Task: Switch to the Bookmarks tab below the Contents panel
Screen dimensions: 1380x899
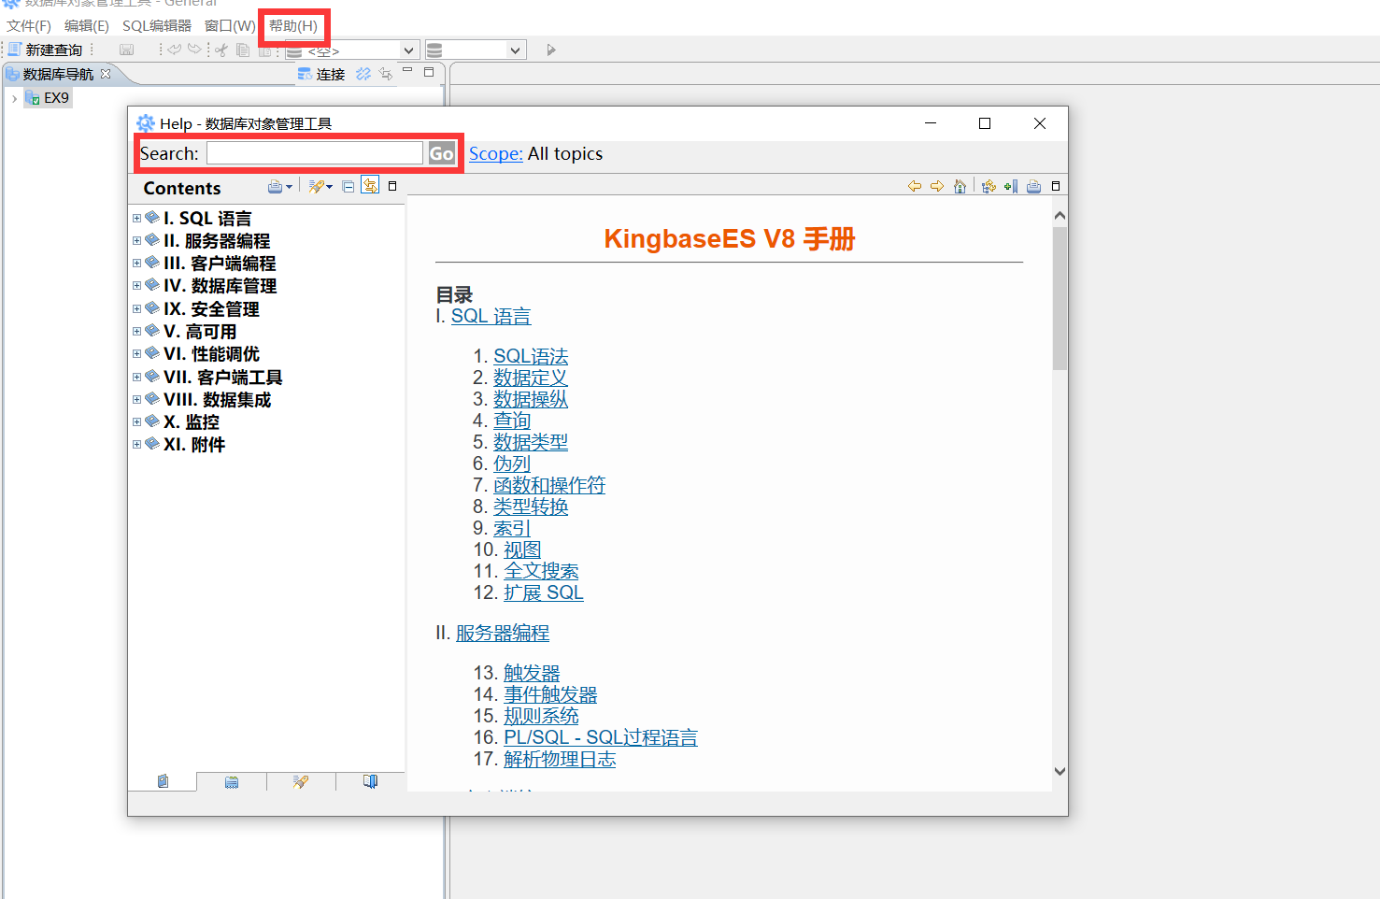Action: 369,781
